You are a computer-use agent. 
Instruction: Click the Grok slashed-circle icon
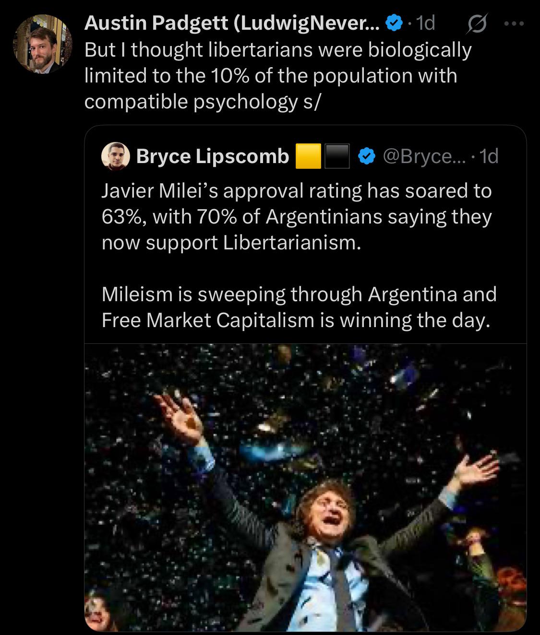476,24
